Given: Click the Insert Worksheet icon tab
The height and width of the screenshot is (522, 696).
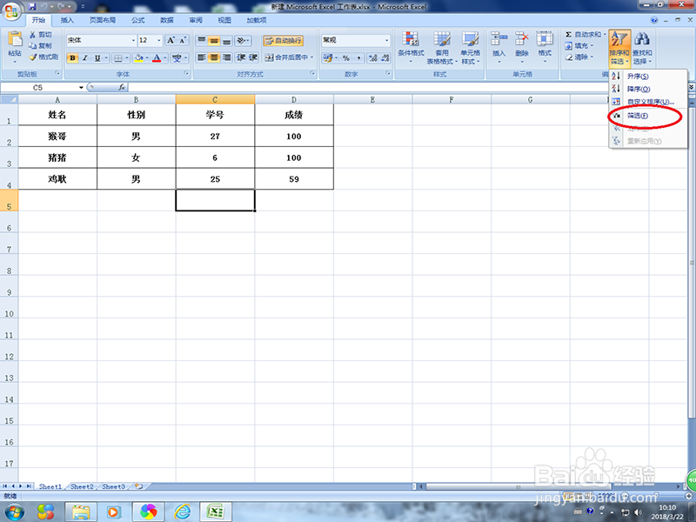Looking at the screenshot, I should 139,486.
